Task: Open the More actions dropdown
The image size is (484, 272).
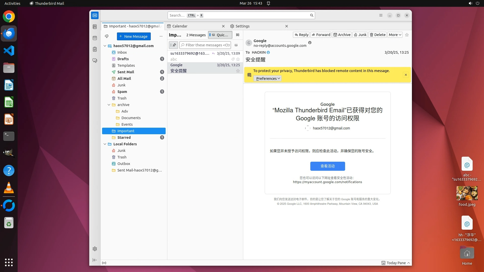Action: click(x=395, y=35)
